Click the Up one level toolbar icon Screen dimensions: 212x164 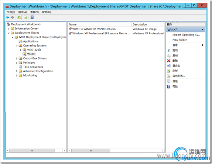19,17
